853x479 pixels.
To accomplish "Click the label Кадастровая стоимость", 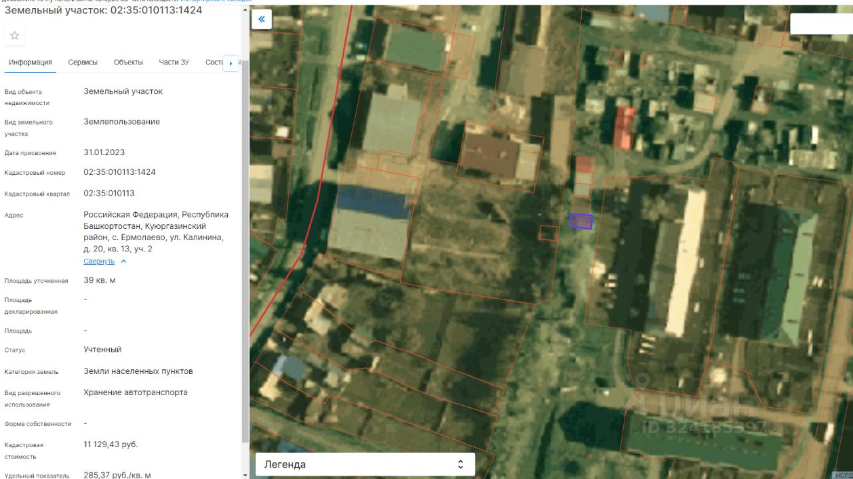I will [24, 450].
